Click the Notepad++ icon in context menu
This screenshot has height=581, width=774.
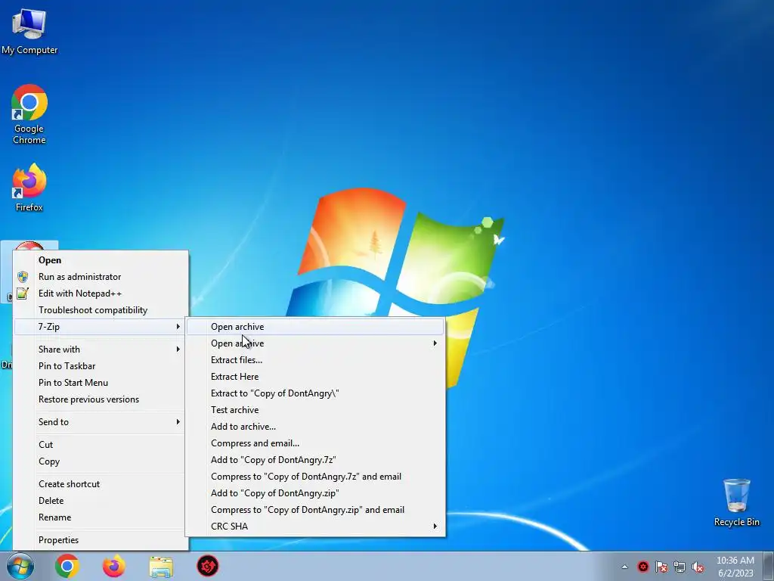[x=22, y=294]
